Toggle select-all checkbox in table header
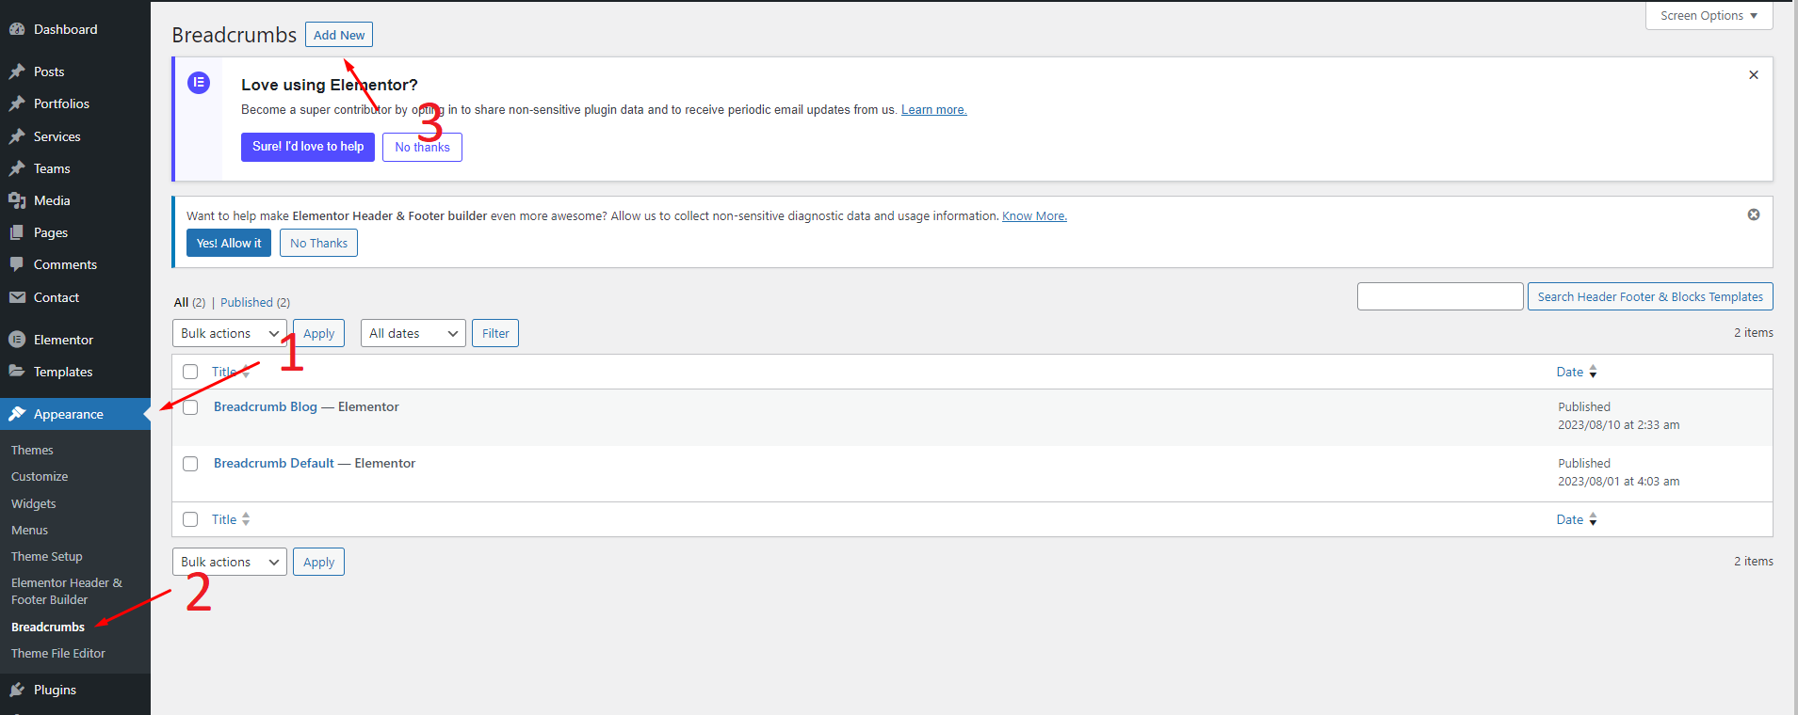This screenshot has width=1798, height=715. [x=190, y=372]
